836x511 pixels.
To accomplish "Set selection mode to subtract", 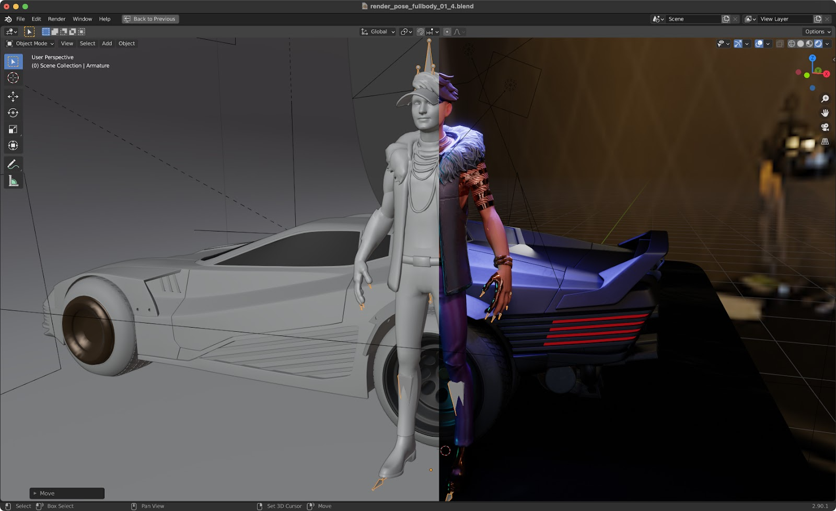I will tap(64, 32).
